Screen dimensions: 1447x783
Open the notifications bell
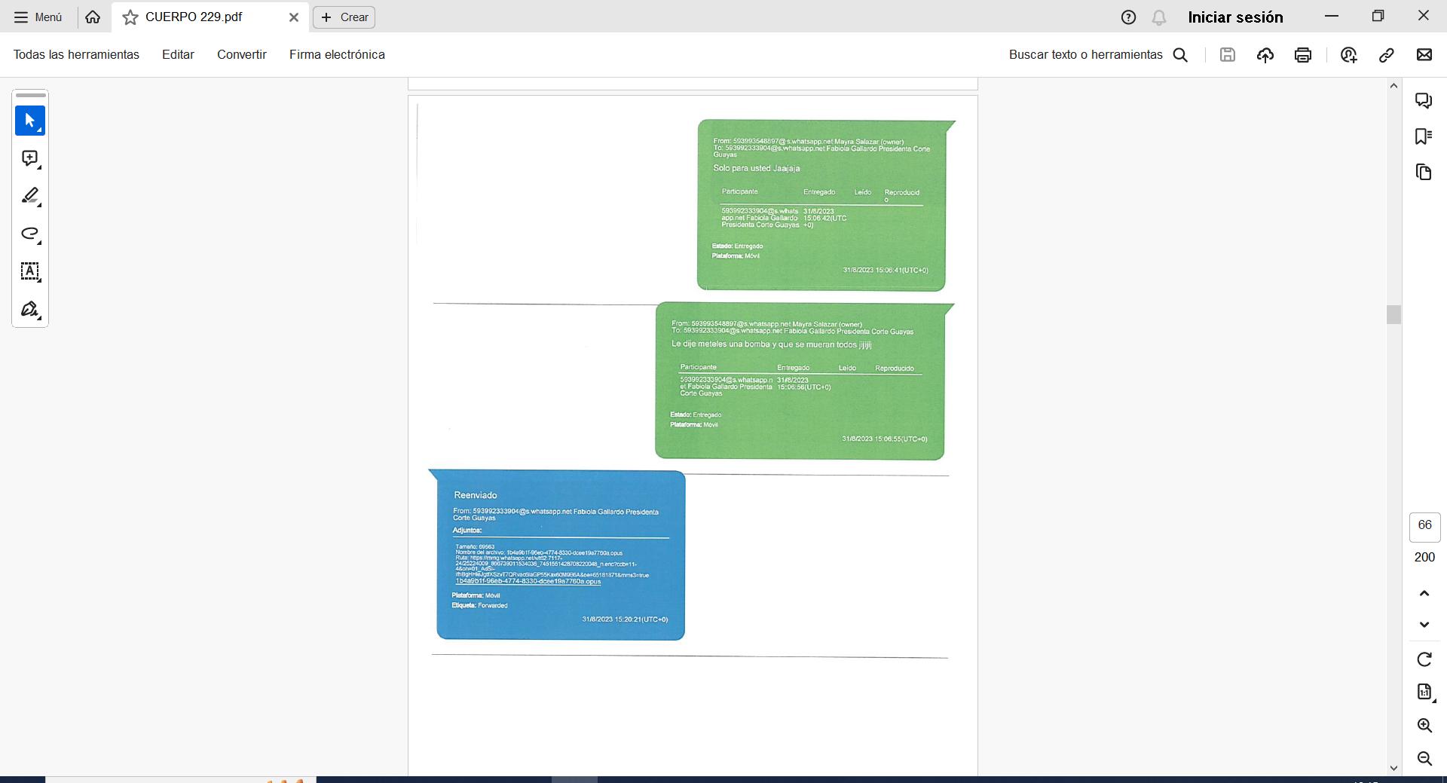click(x=1159, y=17)
